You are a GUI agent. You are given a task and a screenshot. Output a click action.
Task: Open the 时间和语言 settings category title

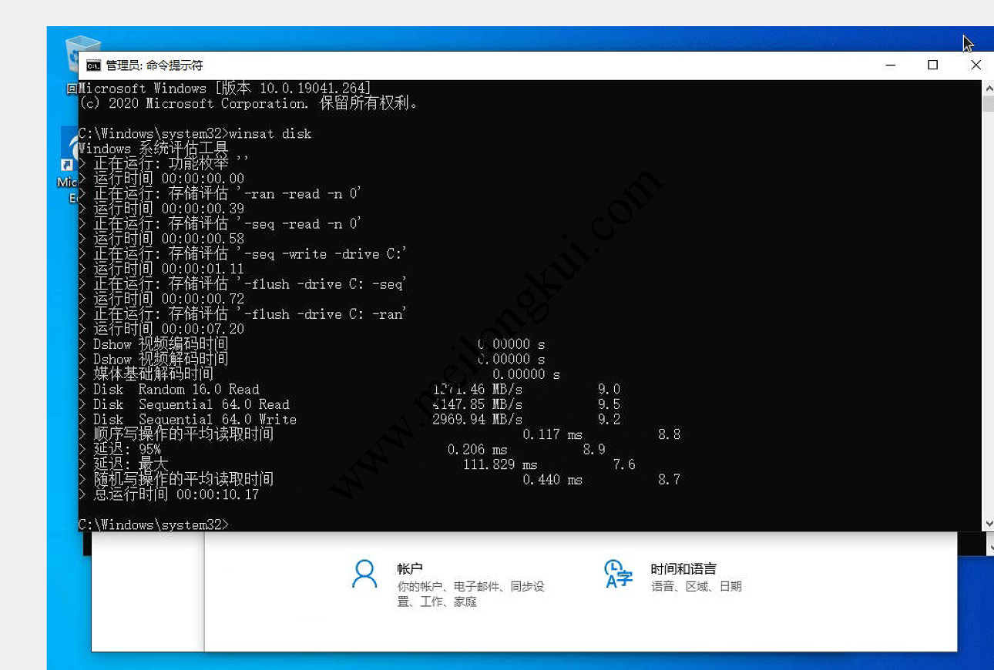click(683, 569)
